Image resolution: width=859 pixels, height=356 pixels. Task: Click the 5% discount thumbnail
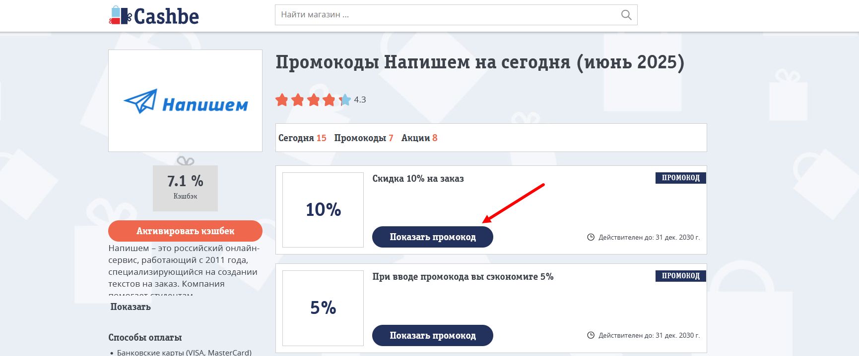coord(323,307)
